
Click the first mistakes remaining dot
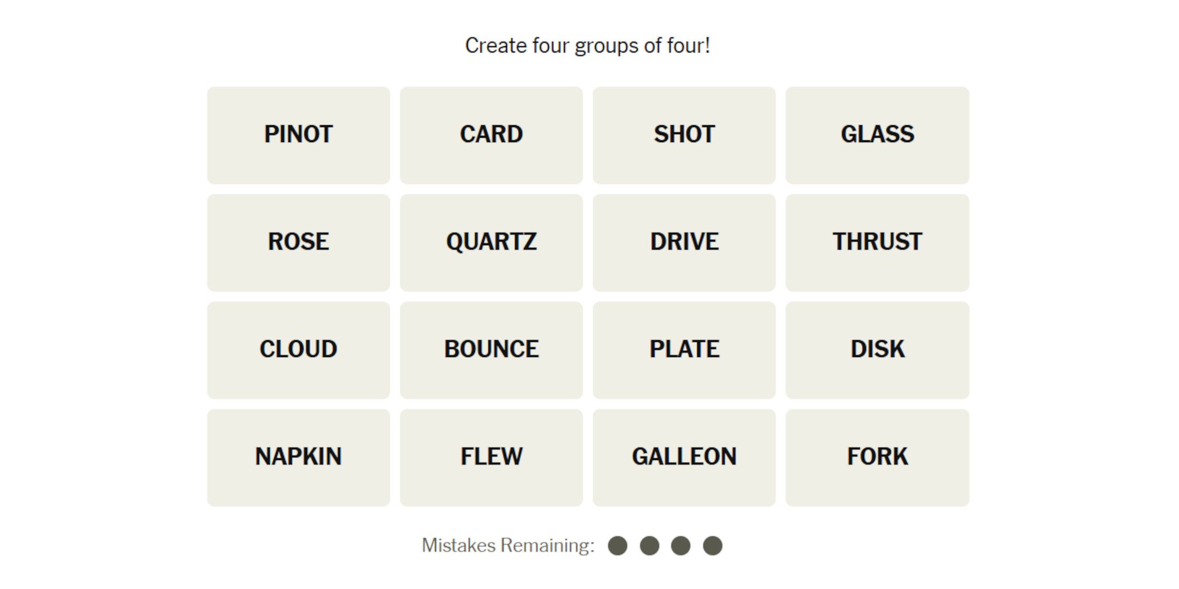pyautogui.click(x=617, y=546)
